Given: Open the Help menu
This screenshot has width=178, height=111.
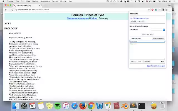Looking at the screenshot, I should [x=70, y=1].
